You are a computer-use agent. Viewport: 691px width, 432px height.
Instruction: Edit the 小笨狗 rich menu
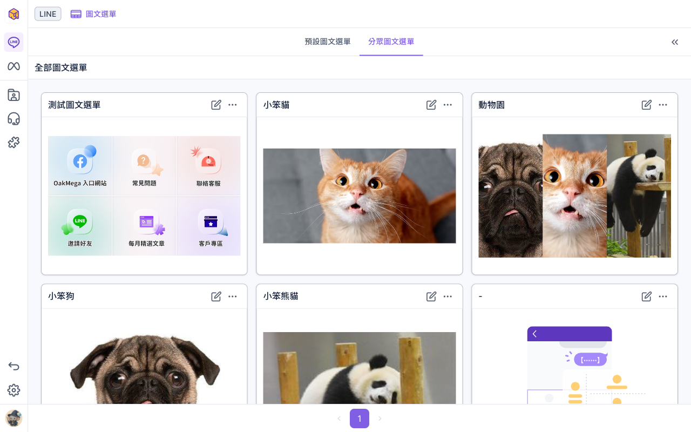(x=216, y=296)
